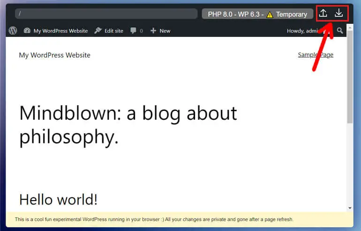This screenshot has height=231, width=361.
Task: Click the comments bubble icon
Action: [x=134, y=31]
